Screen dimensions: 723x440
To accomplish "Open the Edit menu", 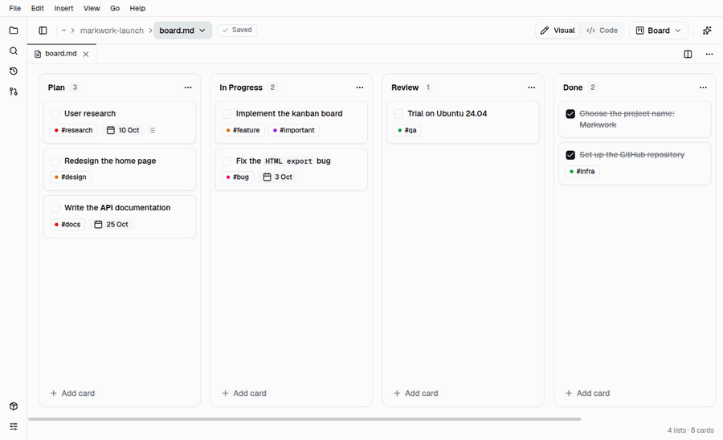I will (x=37, y=8).
